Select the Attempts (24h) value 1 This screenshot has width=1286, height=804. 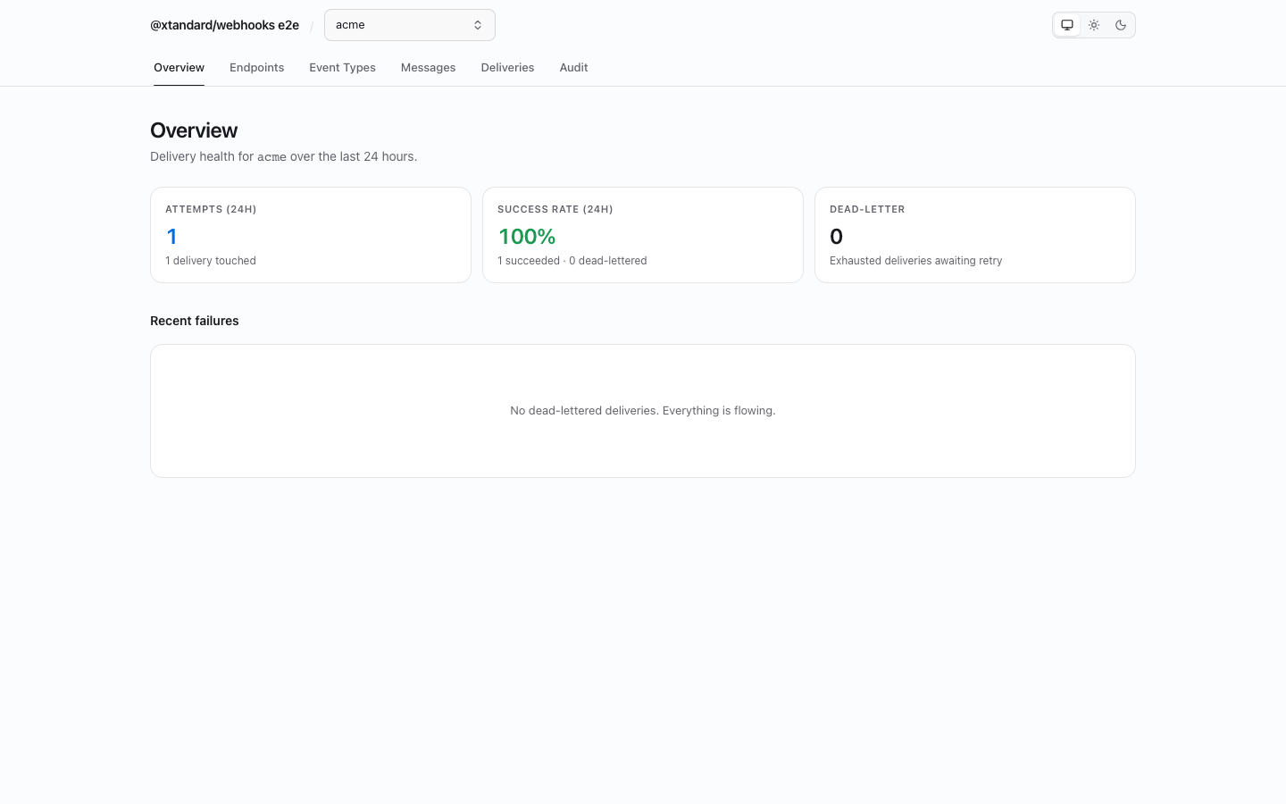171,237
